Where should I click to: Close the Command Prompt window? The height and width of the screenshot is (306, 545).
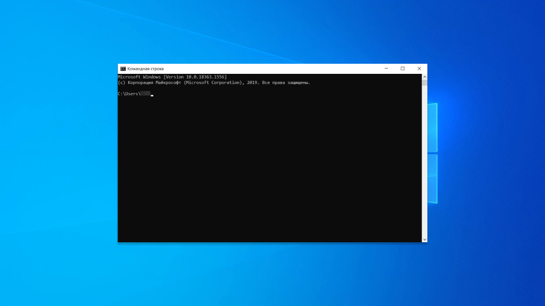click(419, 69)
